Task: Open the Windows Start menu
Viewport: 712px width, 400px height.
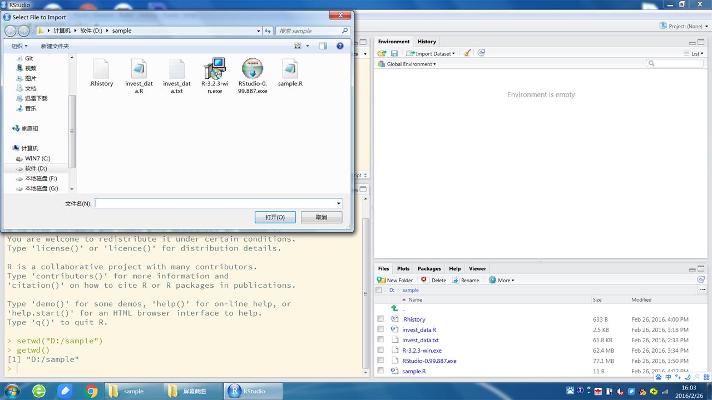Action: (x=11, y=391)
